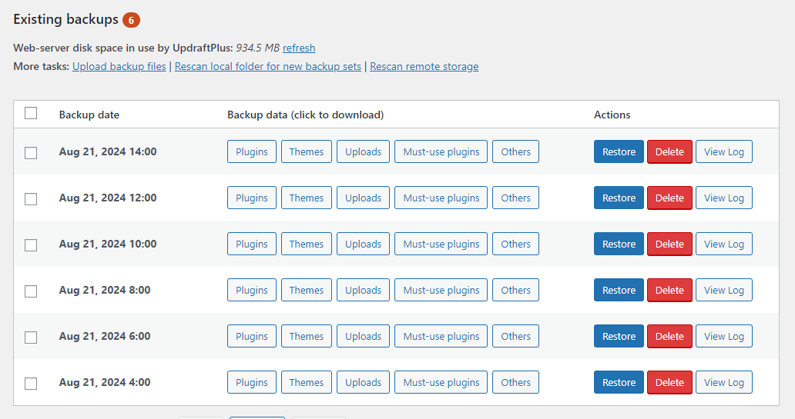
Task: Click the refresh disk space link
Action: (299, 48)
